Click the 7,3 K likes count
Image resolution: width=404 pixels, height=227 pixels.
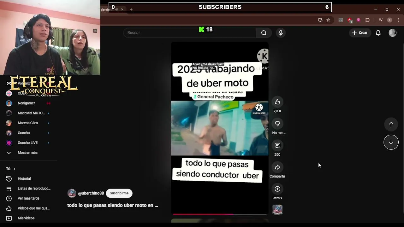tap(277, 111)
